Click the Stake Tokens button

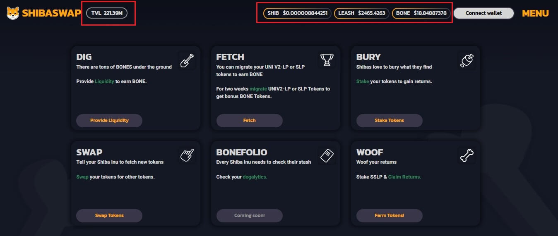pyautogui.click(x=389, y=120)
